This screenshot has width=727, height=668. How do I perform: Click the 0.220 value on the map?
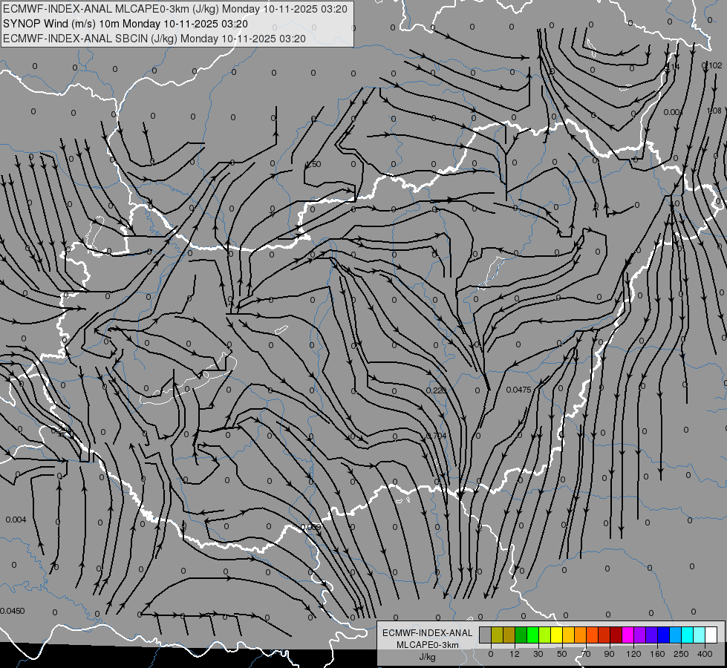pyautogui.click(x=436, y=390)
